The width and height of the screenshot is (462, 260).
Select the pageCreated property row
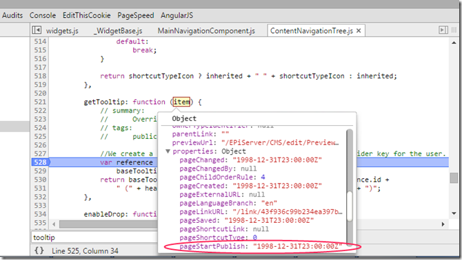(251, 186)
